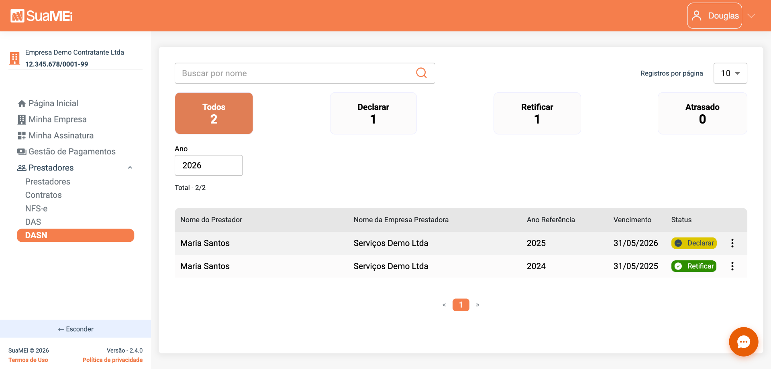This screenshot has width=771, height=369.
Task: Open the options menu for 2024 row
Action: pos(732,266)
